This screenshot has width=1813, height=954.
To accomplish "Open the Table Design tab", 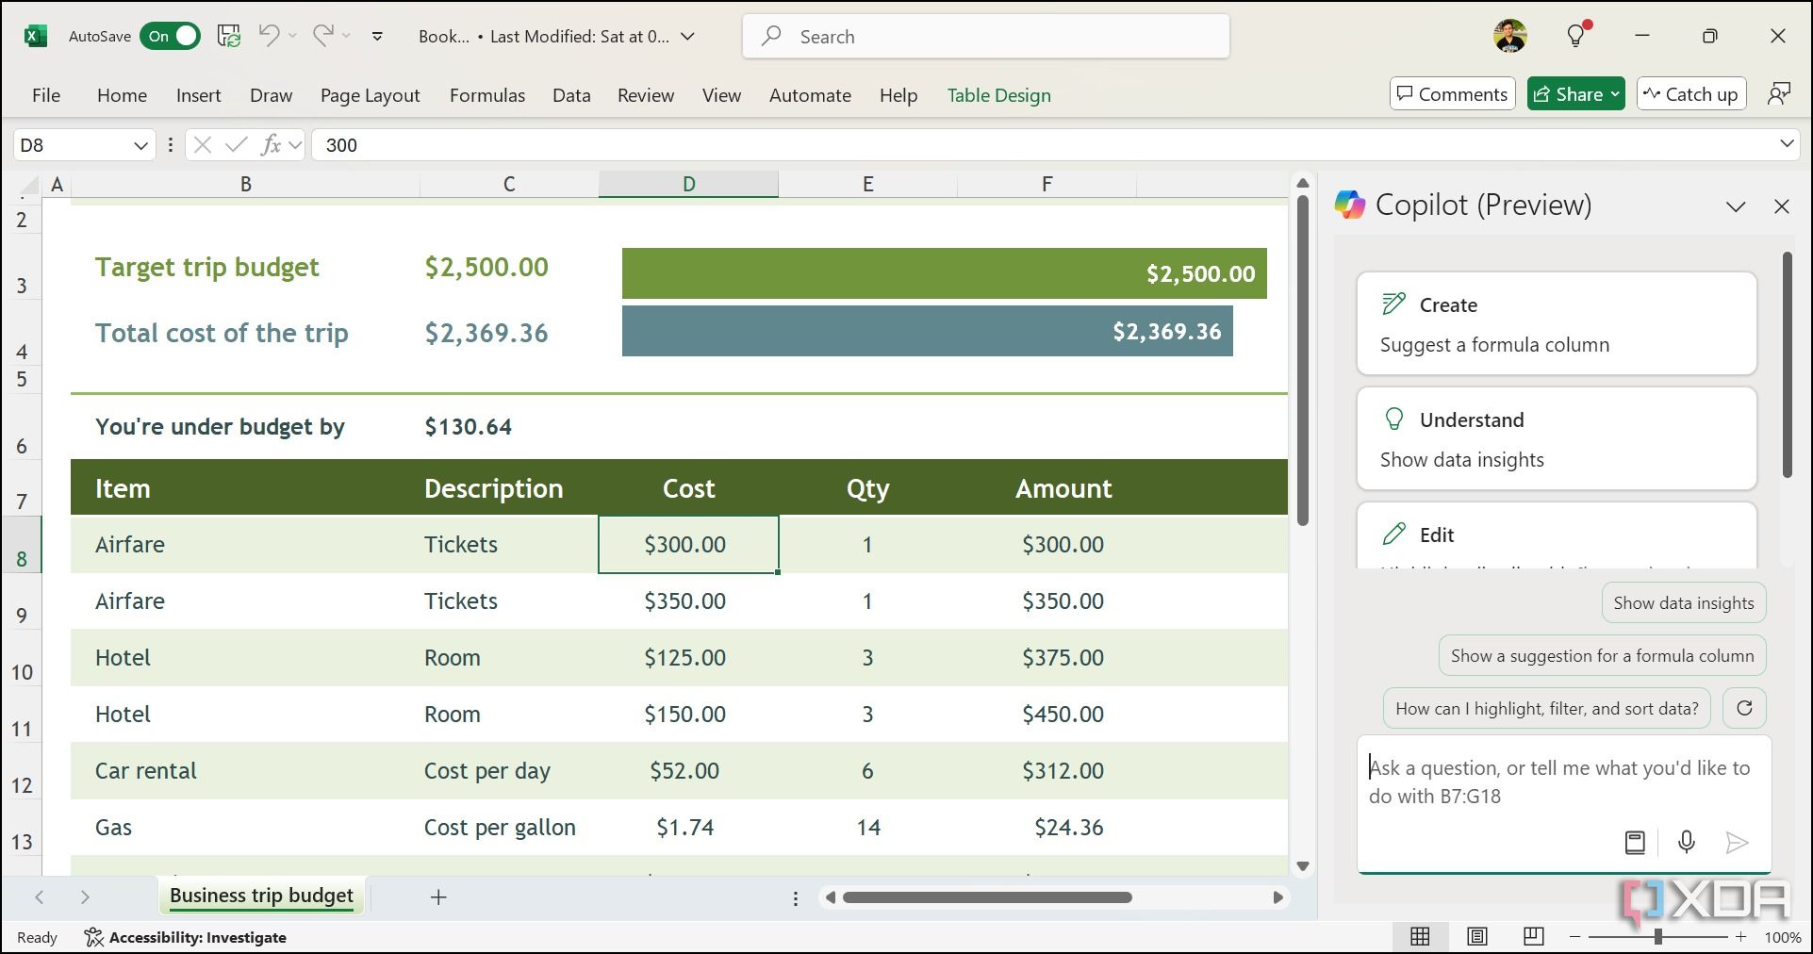I will (998, 95).
